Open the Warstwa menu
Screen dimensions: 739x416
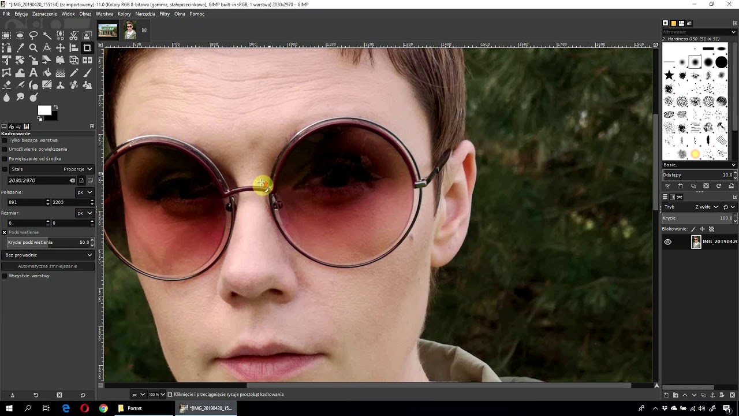(104, 14)
